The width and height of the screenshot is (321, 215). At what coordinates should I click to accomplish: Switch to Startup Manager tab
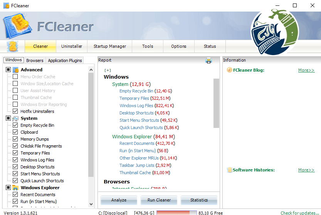tap(110, 46)
